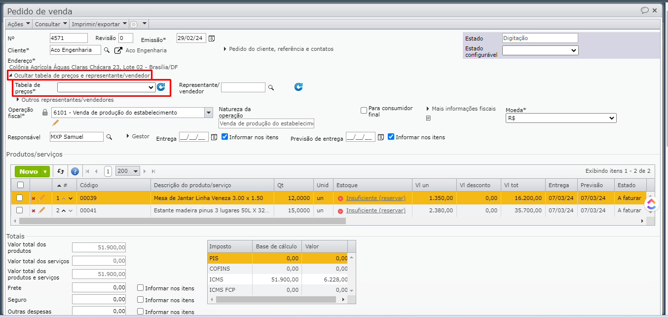Viewport: 668px width, 317px height.
Task: Click Insuficiente (reservar) link for Mesa de Jantar
Action: 375,198
